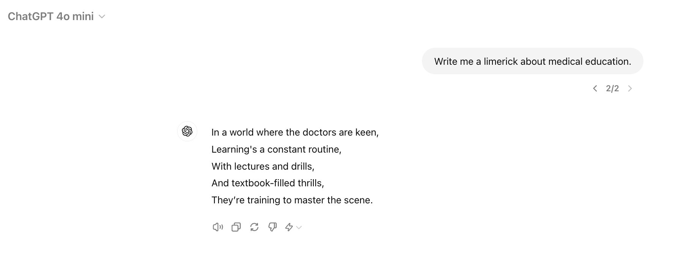Go to the previous message version
This screenshot has height=256, width=689.
[x=595, y=89]
